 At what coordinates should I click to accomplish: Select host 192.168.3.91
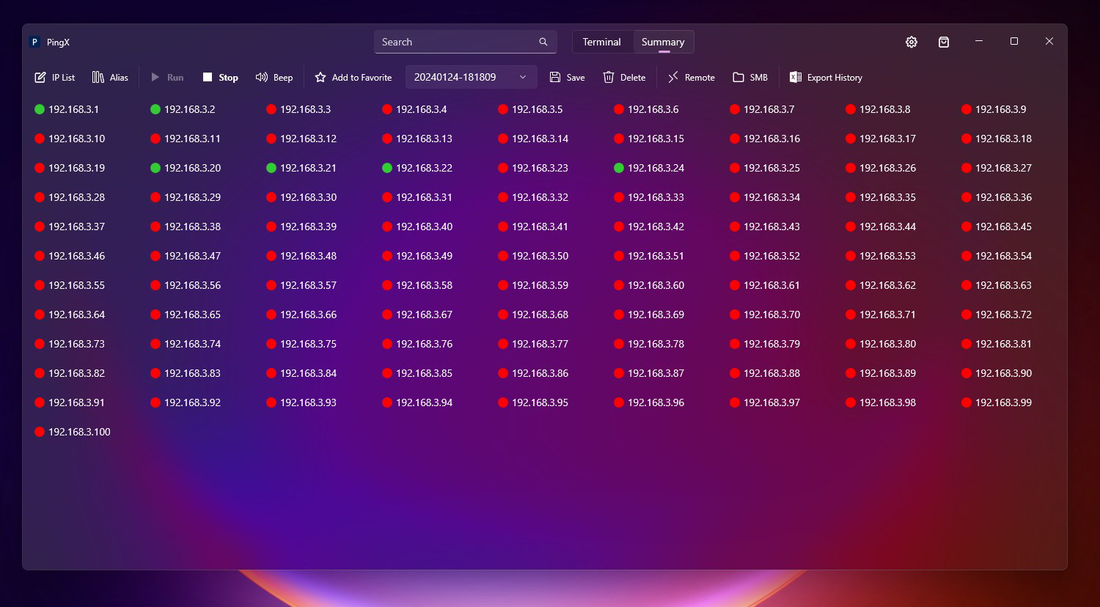70,402
